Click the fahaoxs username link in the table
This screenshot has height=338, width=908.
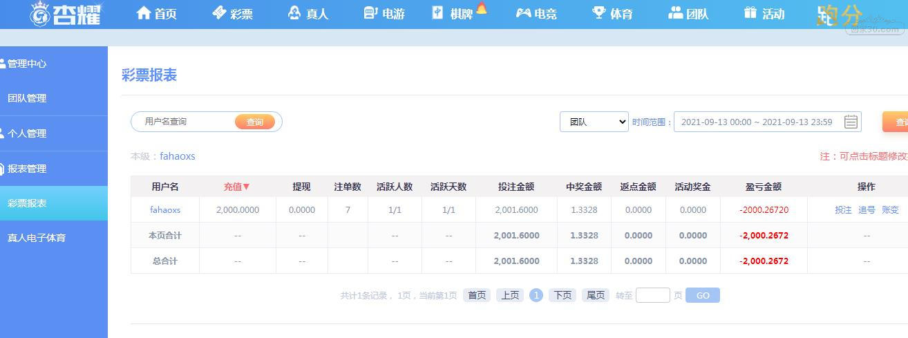tap(165, 209)
